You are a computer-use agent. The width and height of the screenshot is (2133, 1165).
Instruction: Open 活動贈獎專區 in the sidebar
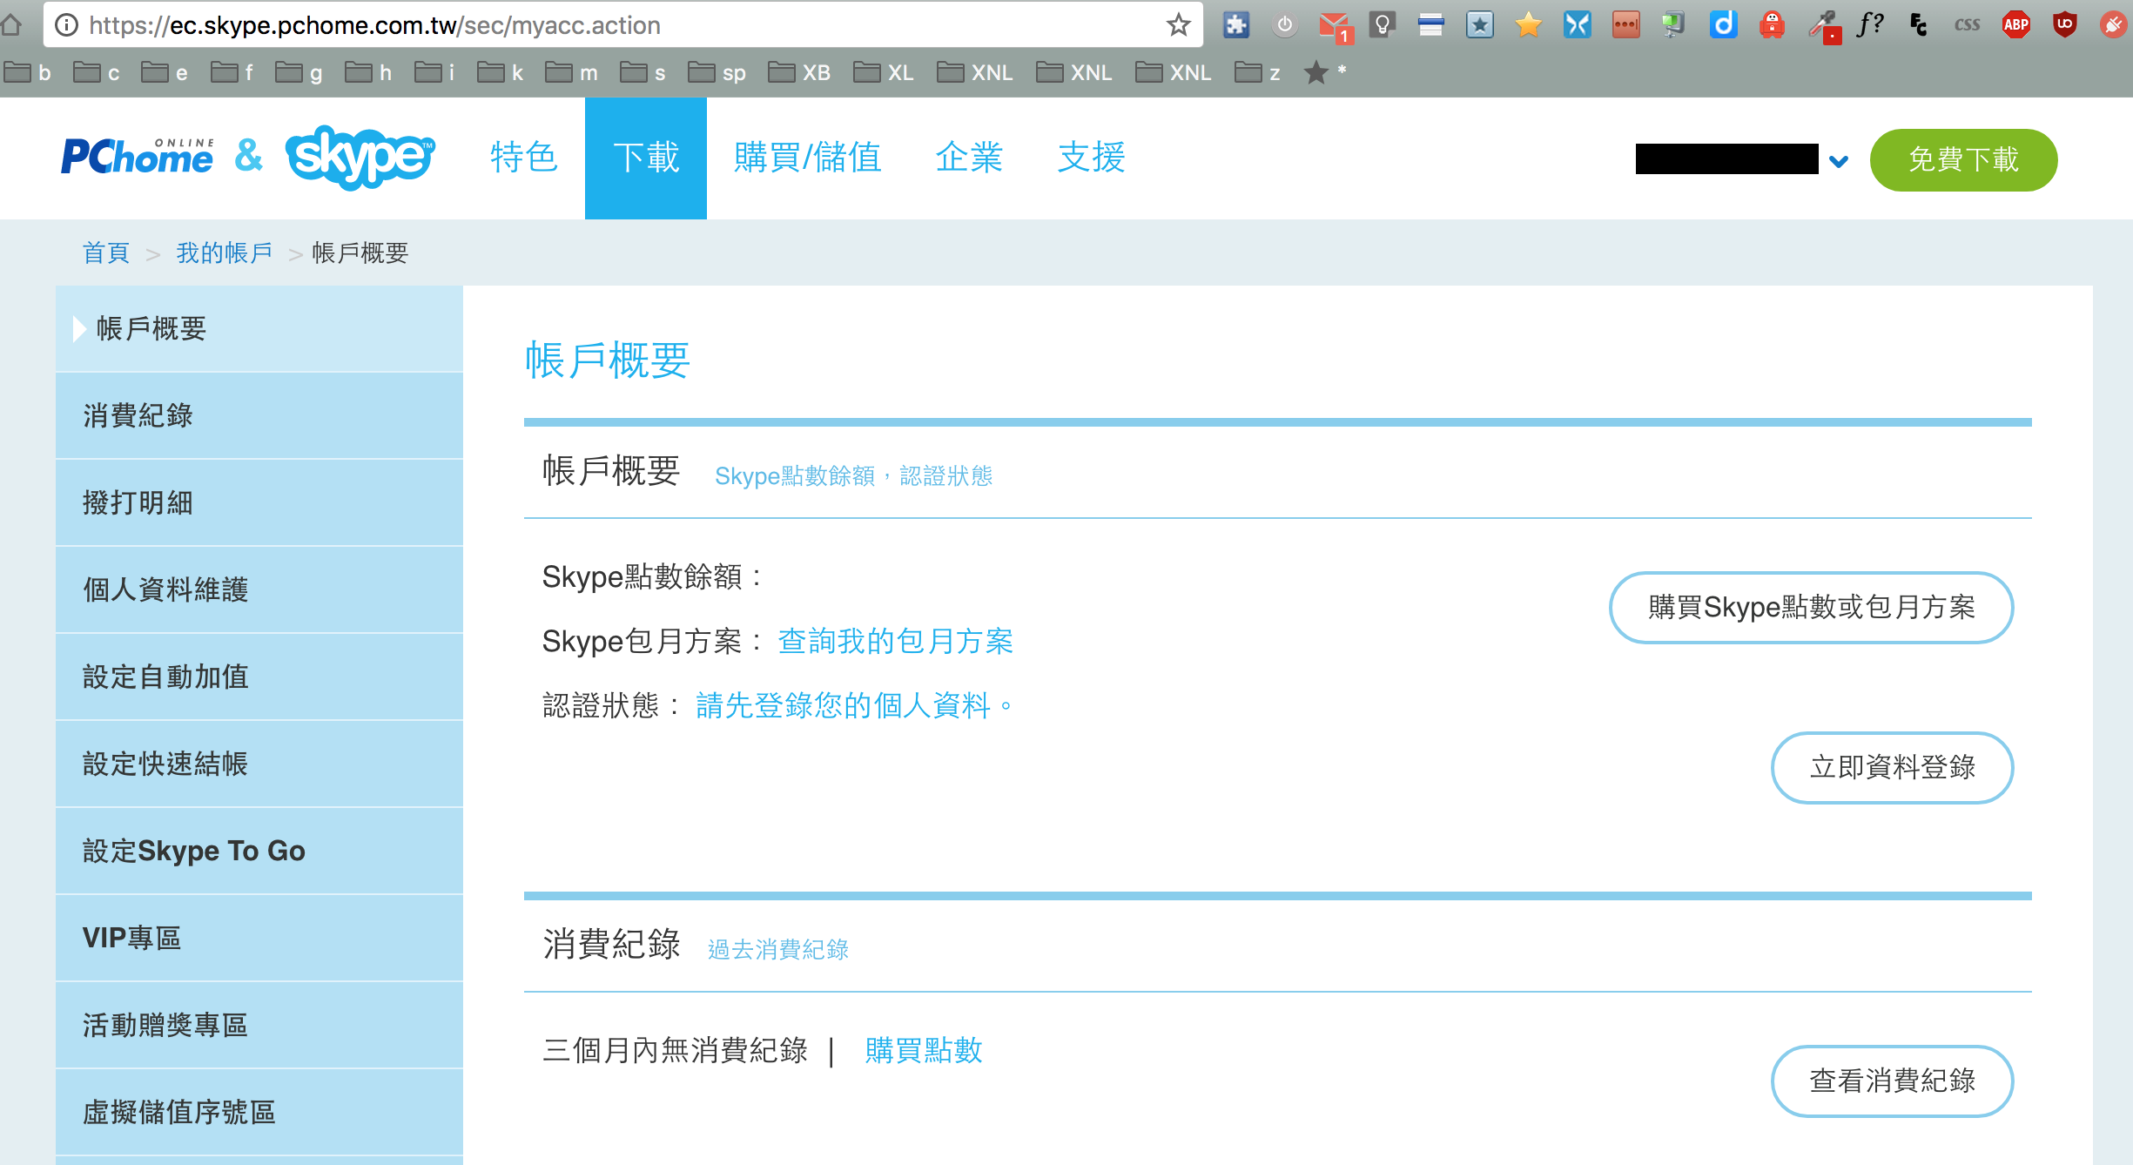[x=259, y=1025]
